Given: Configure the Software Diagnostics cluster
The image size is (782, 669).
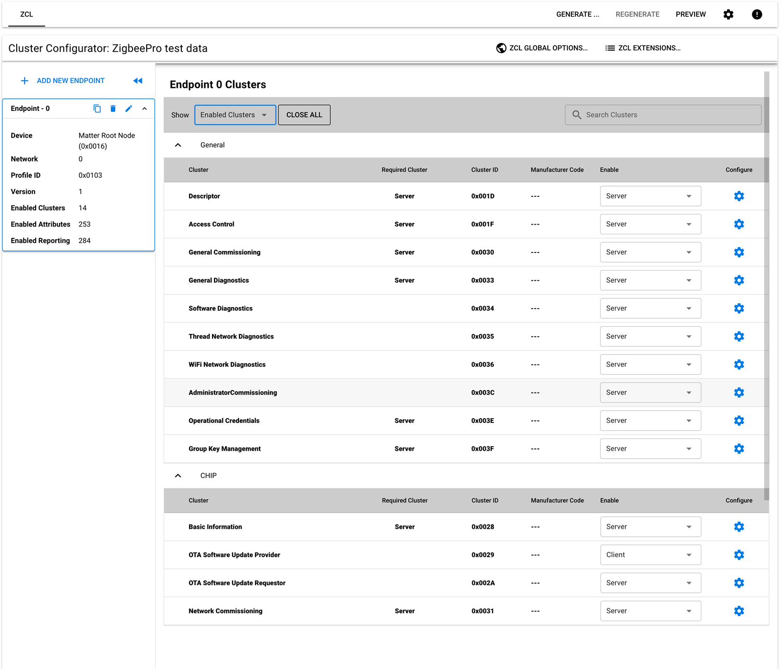Looking at the screenshot, I should [x=739, y=308].
